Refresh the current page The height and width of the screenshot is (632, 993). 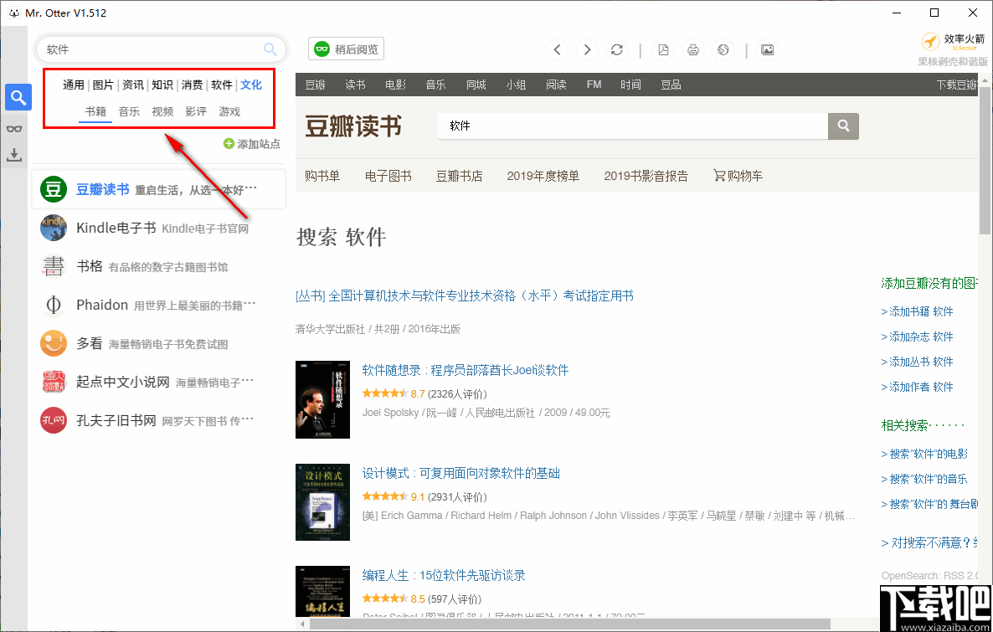point(617,49)
